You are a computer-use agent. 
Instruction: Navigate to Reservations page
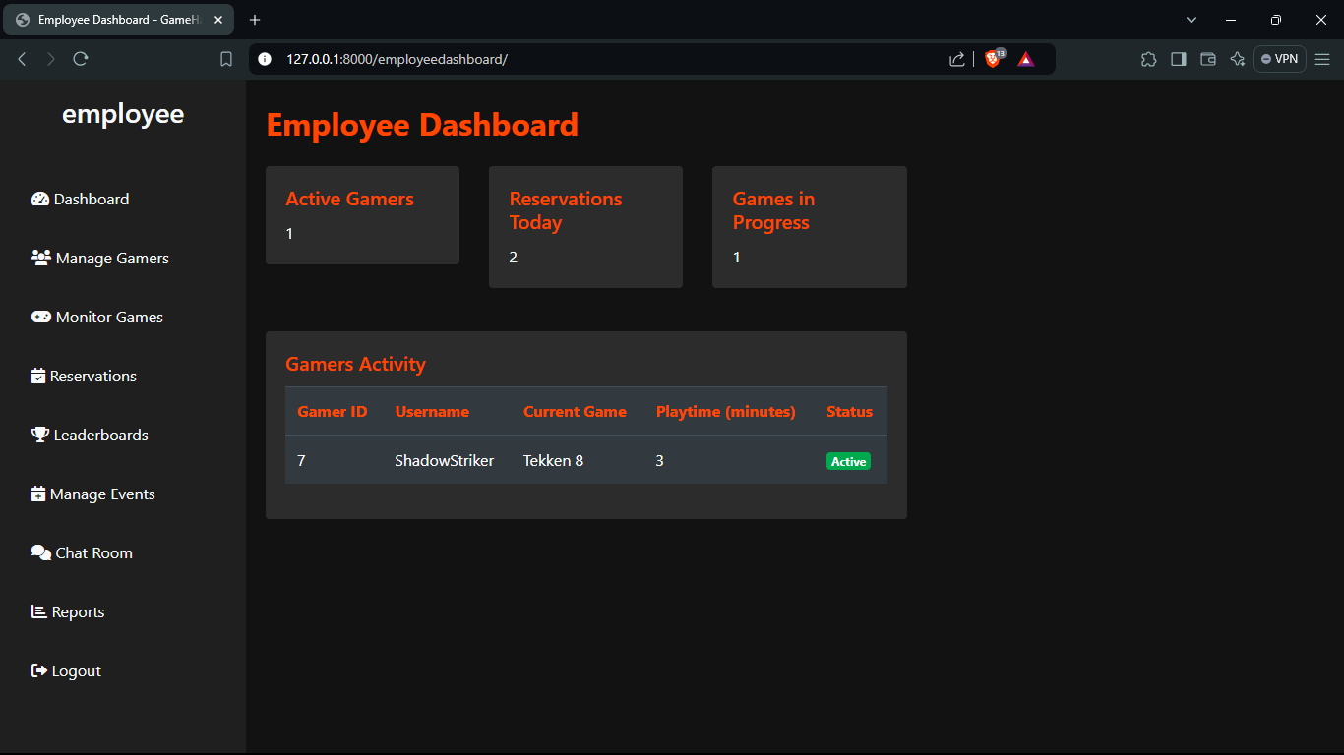(x=84, y=376)
